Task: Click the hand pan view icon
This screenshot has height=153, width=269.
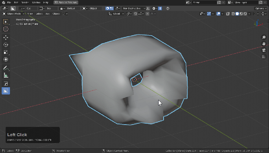Action: pyautogui.click(x=264, y=44)
